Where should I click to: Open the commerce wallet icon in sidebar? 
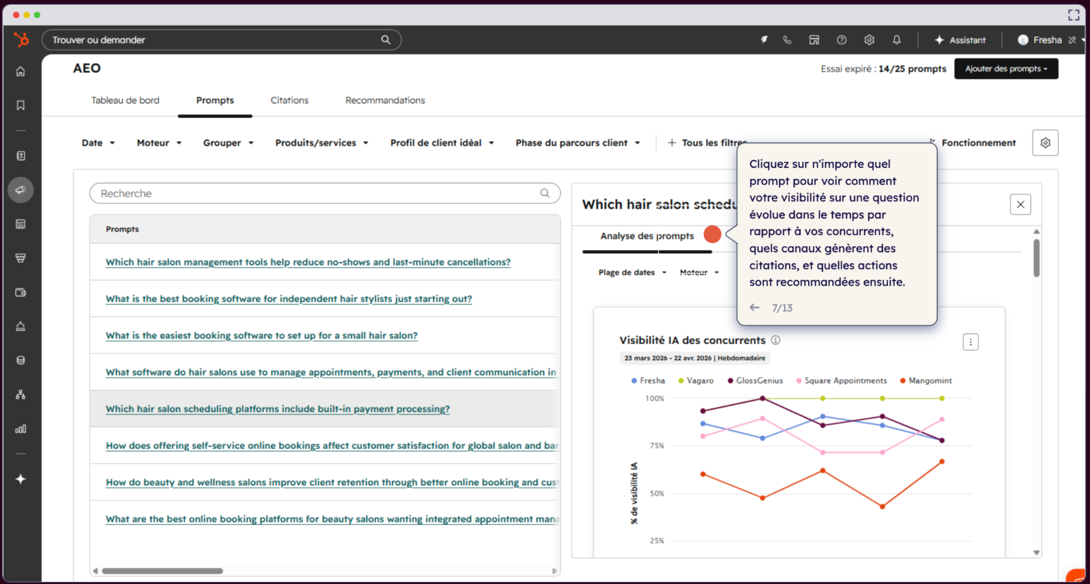click(21, 293)
